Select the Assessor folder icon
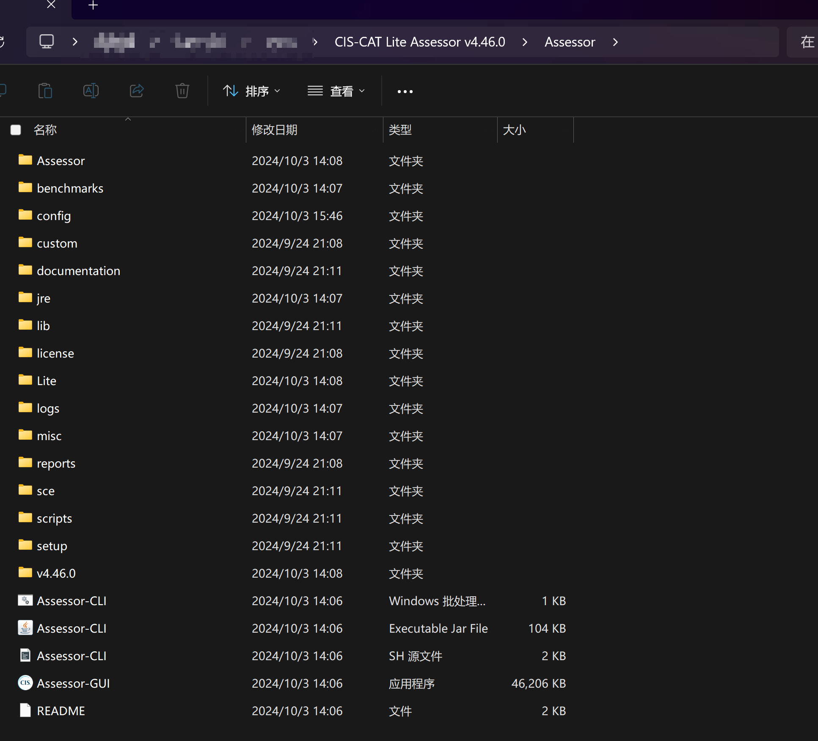818x741 pixels. [x=25, y=160]
